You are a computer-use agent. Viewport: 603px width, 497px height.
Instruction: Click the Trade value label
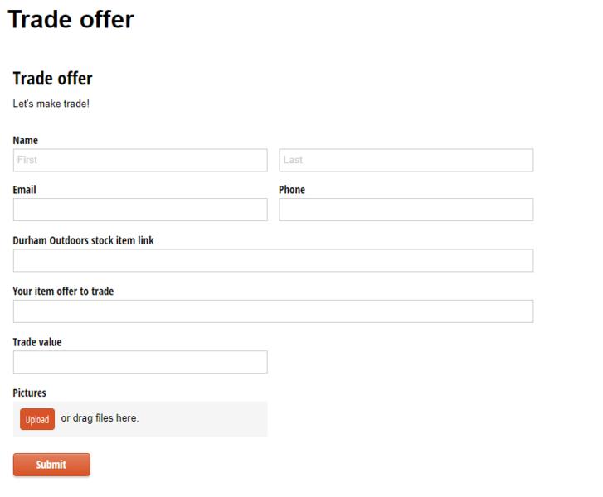37,342
